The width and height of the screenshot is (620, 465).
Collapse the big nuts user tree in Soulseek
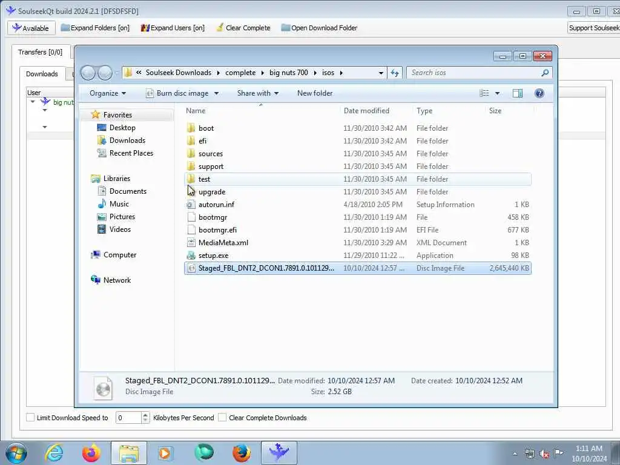click(x=33, y=102)
